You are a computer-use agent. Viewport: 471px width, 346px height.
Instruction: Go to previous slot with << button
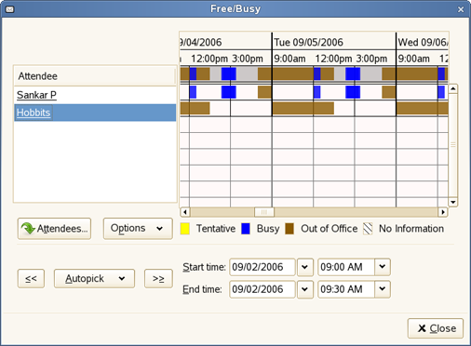[31, 278]
